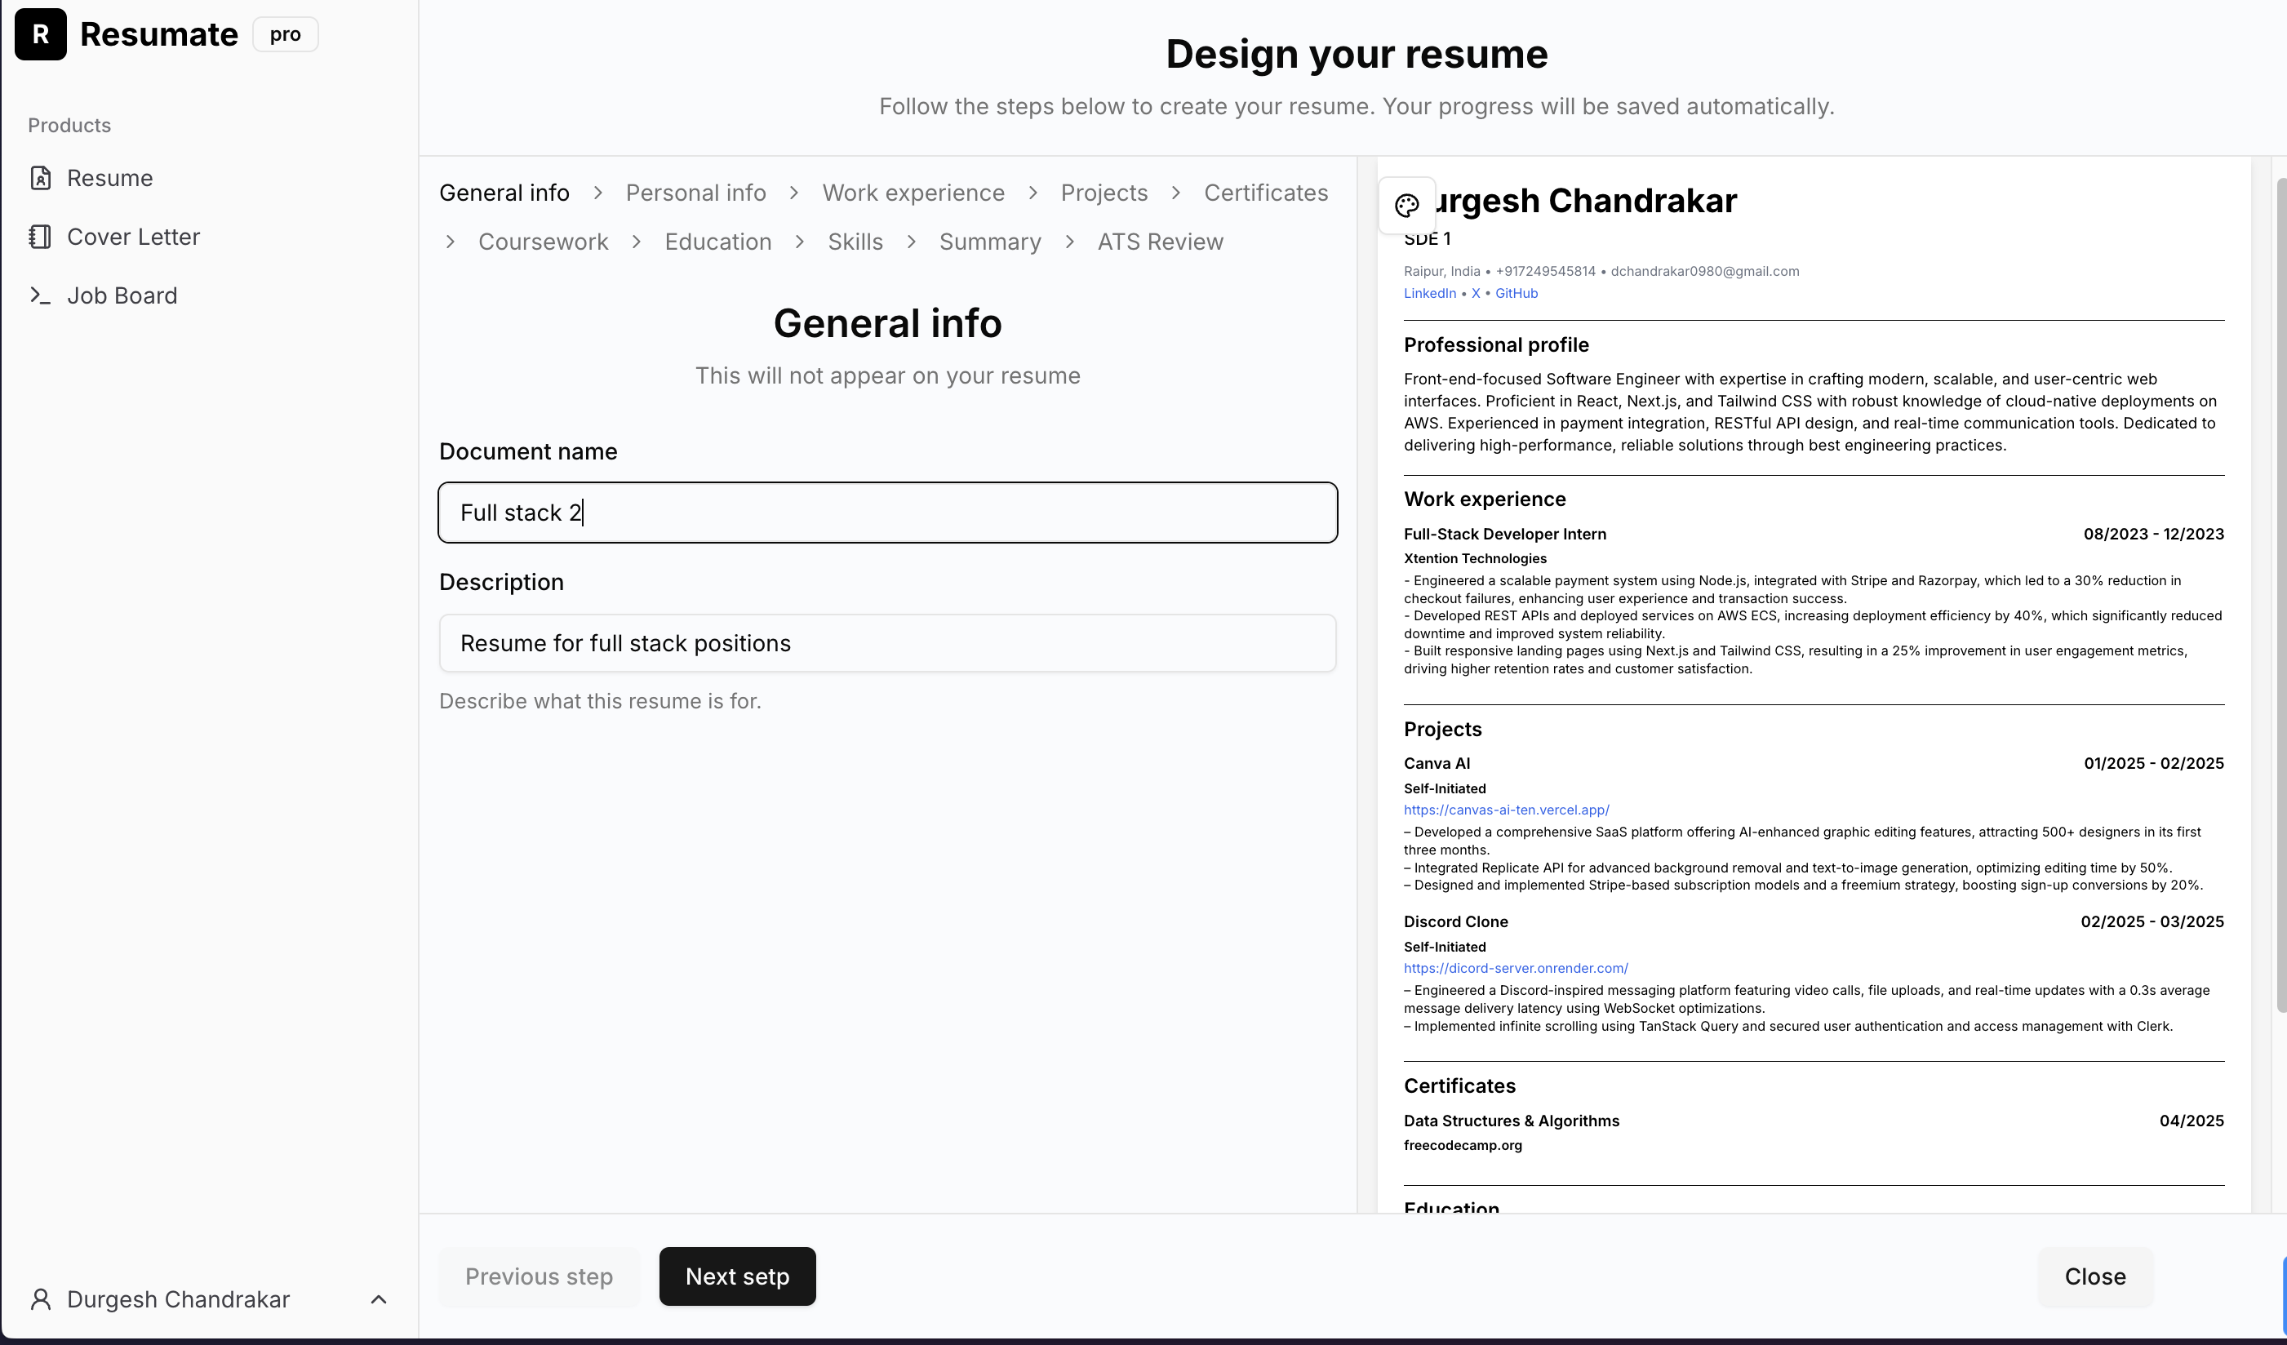Screen dimensions: 2287x1345
Task: Select the Skills breadcrumb step
Action: click(x=855, y=242)
